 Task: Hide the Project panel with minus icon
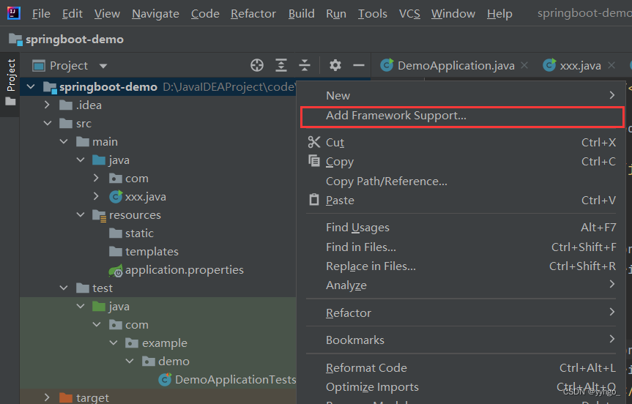359,65
